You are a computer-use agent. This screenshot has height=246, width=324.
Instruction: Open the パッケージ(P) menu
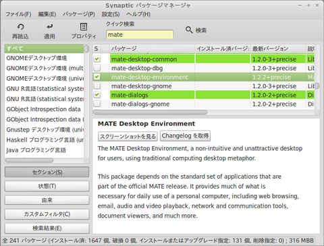(x=78, y=14)
